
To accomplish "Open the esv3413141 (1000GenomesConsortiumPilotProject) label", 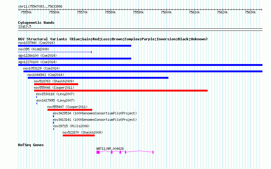I will coord(95,120).
